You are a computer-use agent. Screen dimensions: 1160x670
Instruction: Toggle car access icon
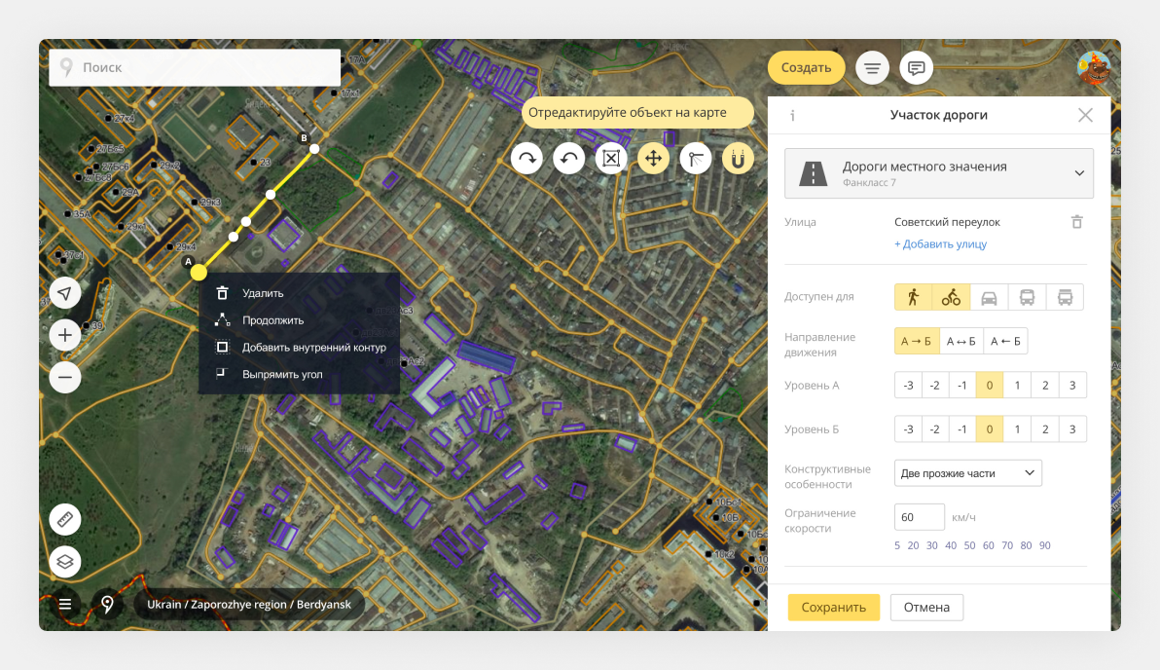[989, 297]
